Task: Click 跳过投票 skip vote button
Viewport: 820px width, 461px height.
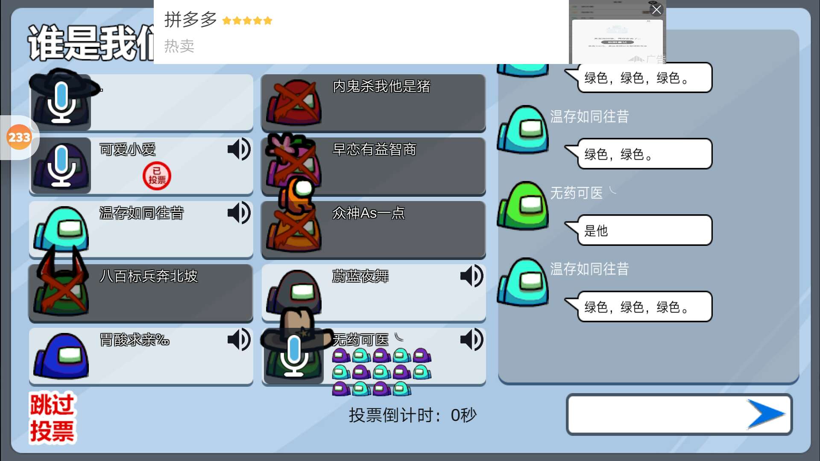Action: click(x=52, y=418)
